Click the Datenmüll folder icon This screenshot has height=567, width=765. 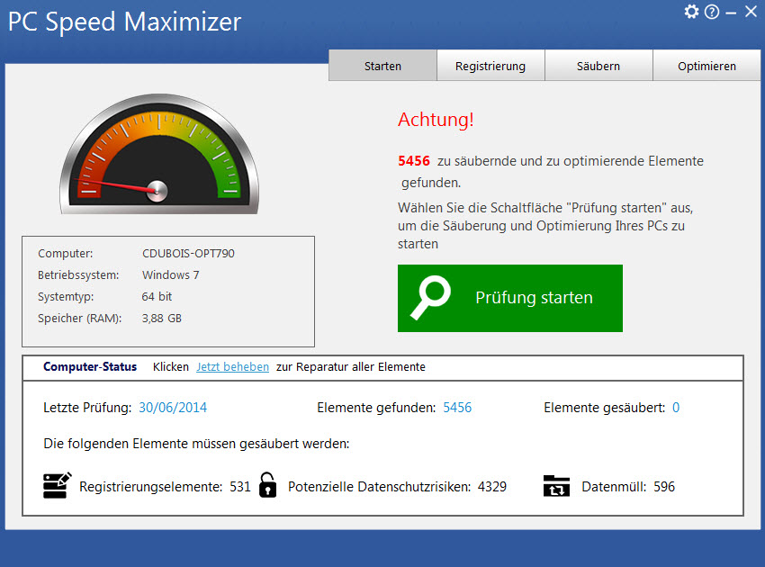556,486
